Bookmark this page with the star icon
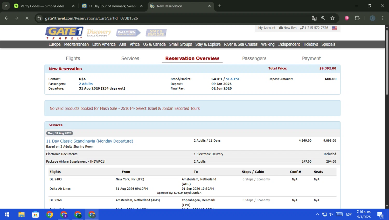The height and width of the screenshot is (220, 389). coord(332,18)
